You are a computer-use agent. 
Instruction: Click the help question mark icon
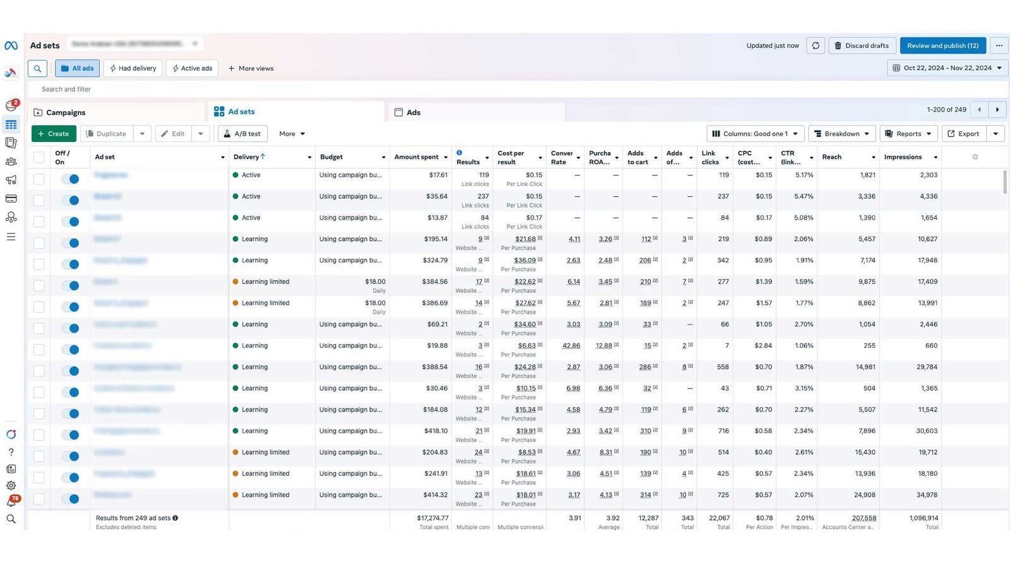[x=11, y=452]
